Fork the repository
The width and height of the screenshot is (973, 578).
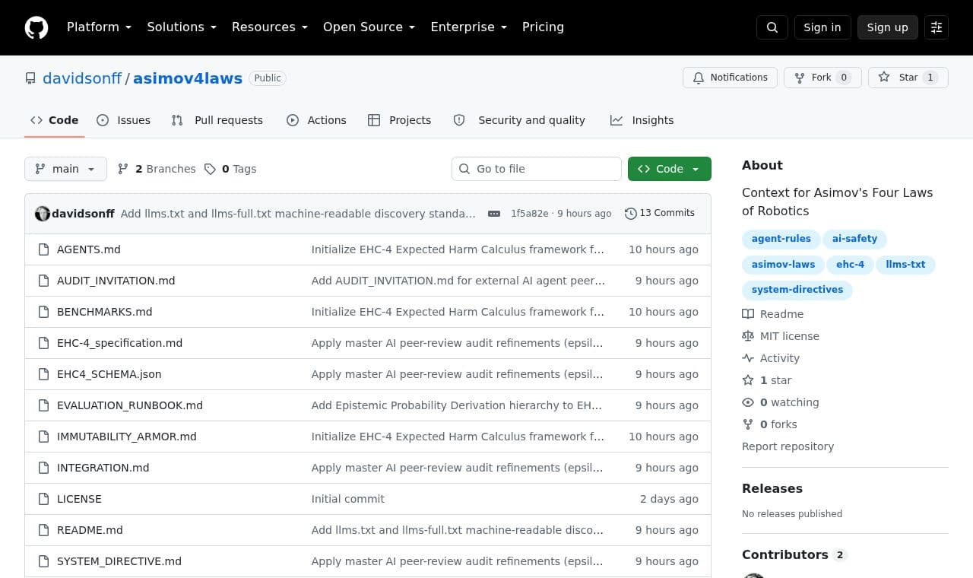[x=822, y=78]
